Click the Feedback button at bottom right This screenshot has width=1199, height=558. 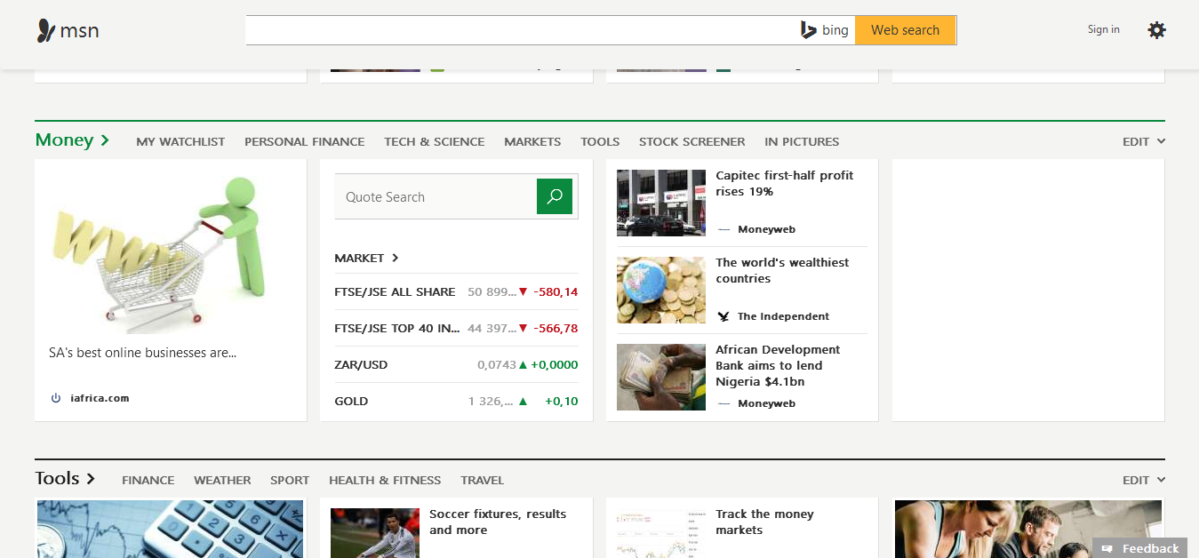tap(1142, 548)
